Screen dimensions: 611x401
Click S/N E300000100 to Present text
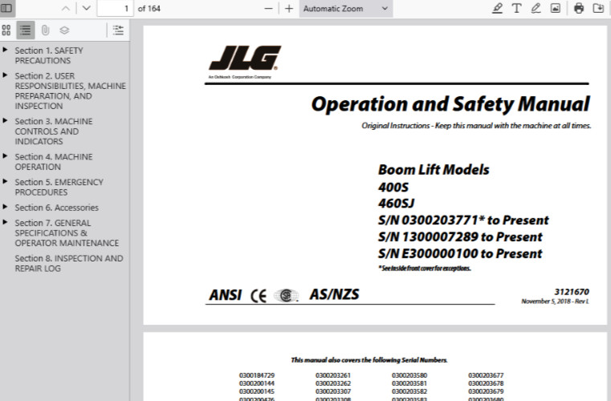pos(460,254)
